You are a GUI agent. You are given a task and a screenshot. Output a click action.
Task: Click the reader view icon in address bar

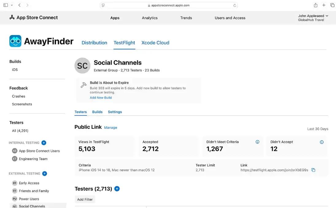click(103, 5)
